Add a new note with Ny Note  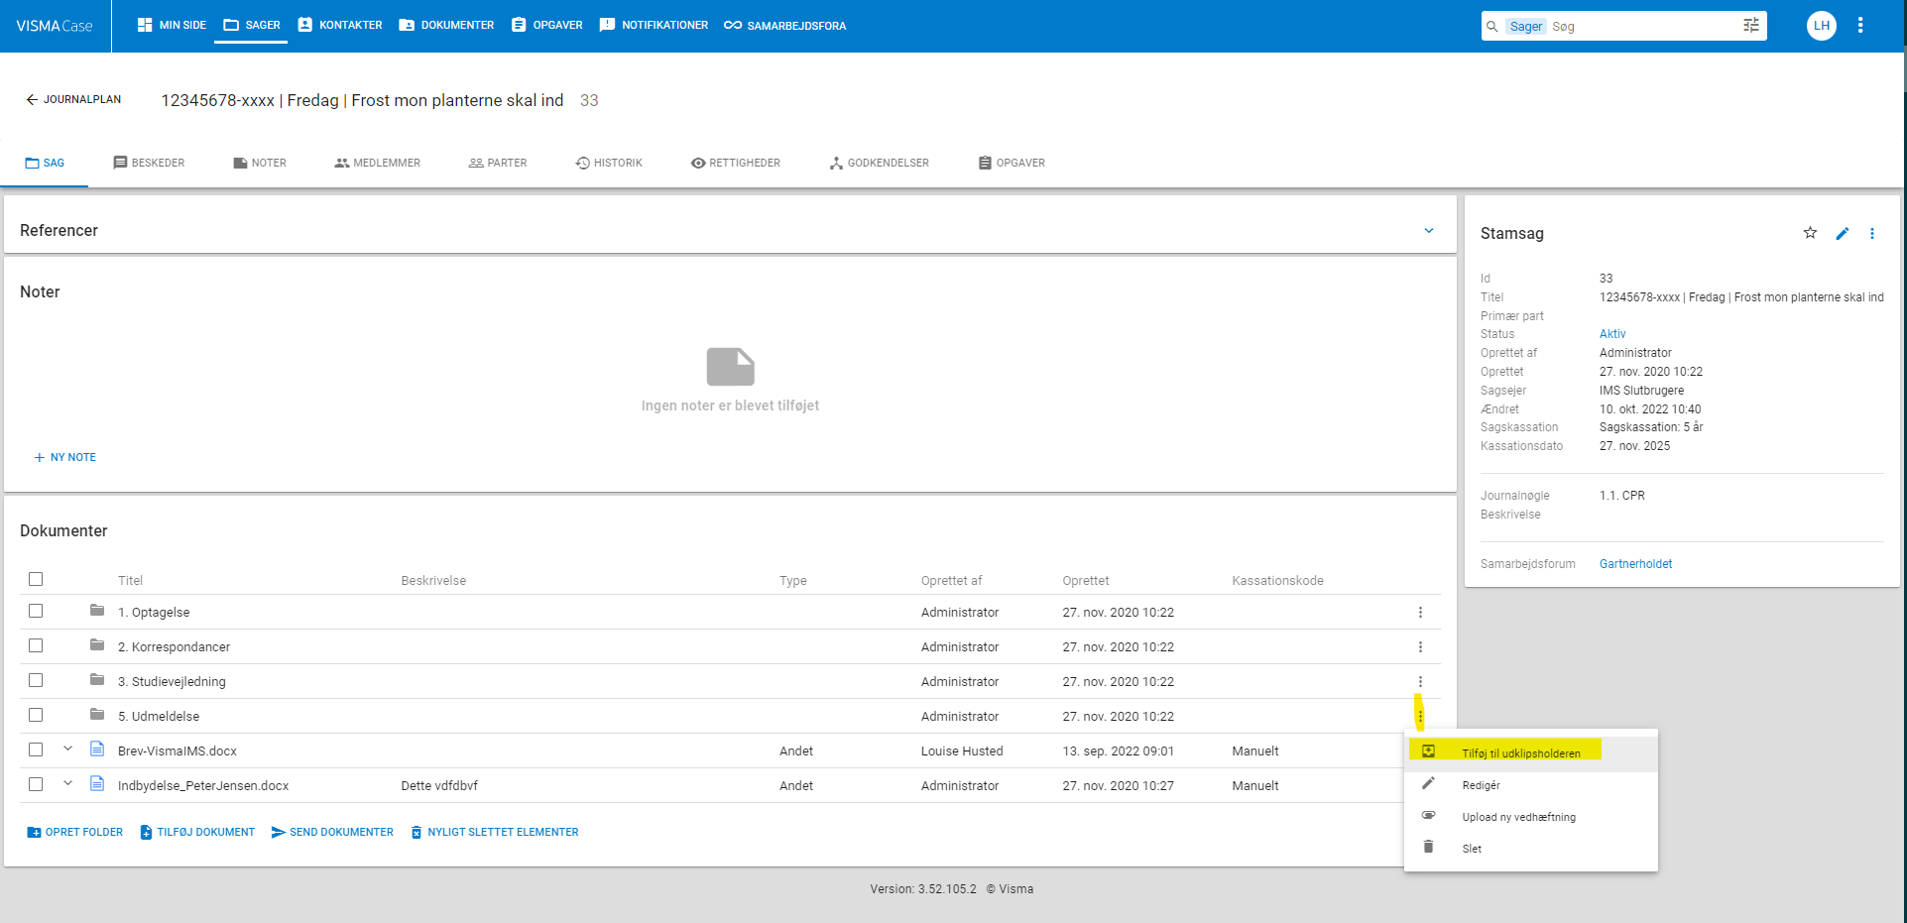[x=65, y=457]
